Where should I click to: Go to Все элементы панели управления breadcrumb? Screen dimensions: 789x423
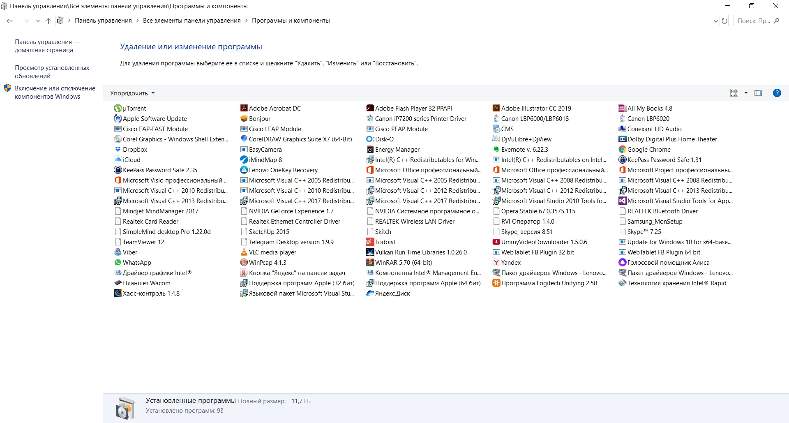point(192,21)
